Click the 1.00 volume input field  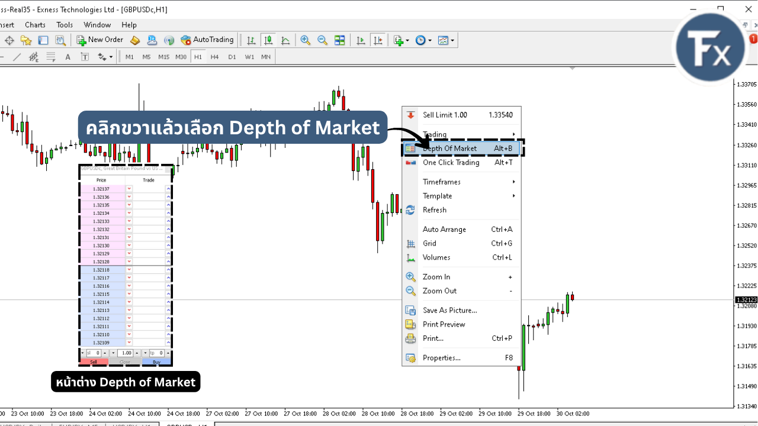click(x=127, y=353)
